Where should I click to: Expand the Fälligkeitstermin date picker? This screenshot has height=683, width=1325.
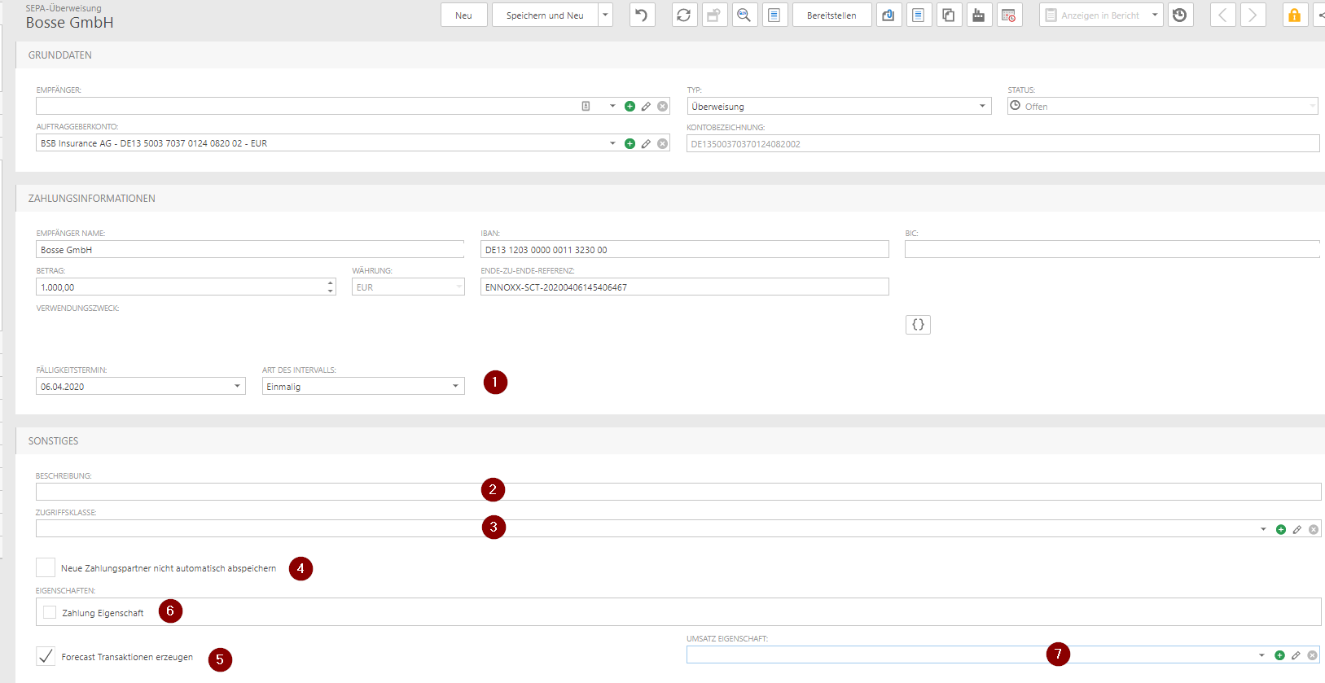pos(237,387)
